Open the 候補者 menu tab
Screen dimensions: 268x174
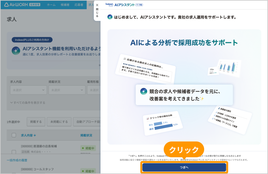pos(65,5)
